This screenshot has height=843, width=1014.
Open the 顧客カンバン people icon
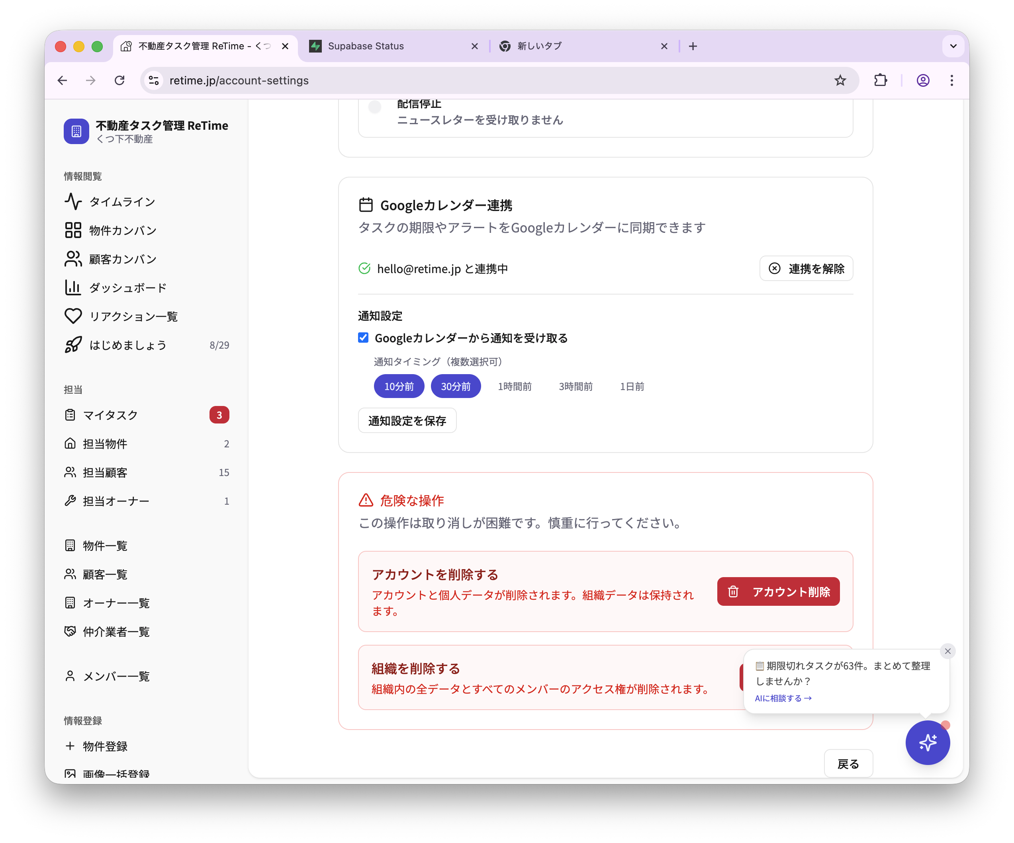[x=72, y=259]
